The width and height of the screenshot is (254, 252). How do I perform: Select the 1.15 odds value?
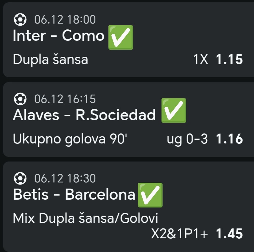(229, 60)
